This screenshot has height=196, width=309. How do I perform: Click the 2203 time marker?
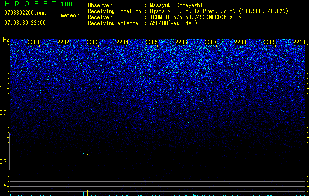(93, 42)
